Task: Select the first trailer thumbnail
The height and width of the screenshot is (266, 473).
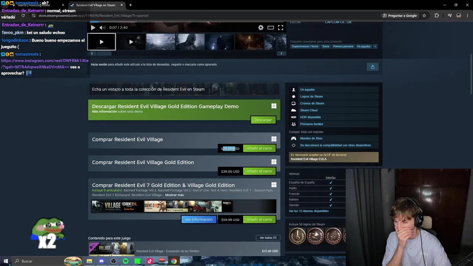Action: [x=102, y=42]
